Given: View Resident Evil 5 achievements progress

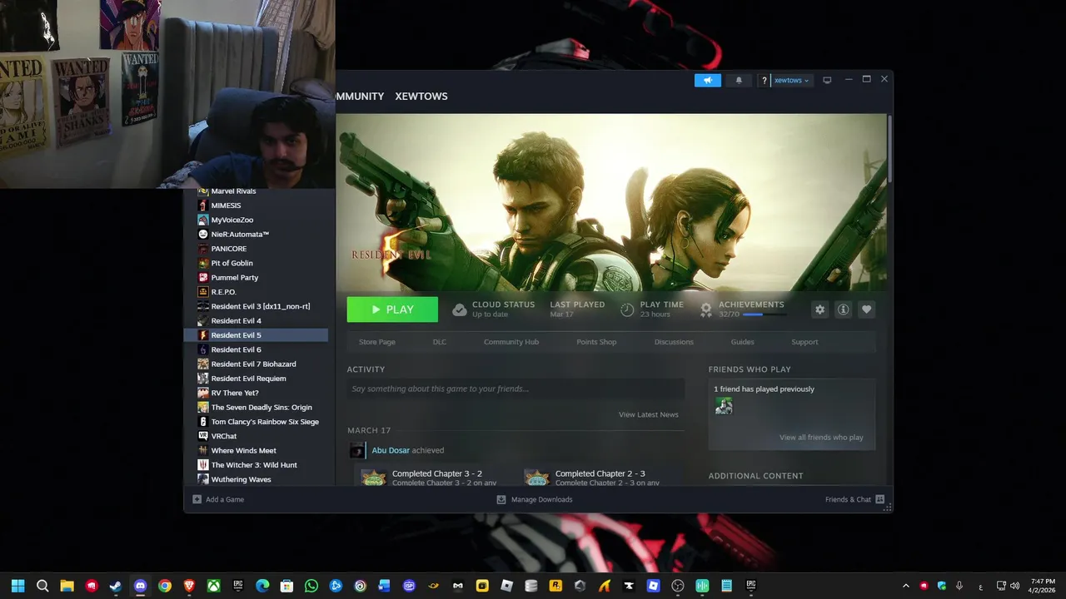Looking at the screenshot, I should click(x=742, y=309).
